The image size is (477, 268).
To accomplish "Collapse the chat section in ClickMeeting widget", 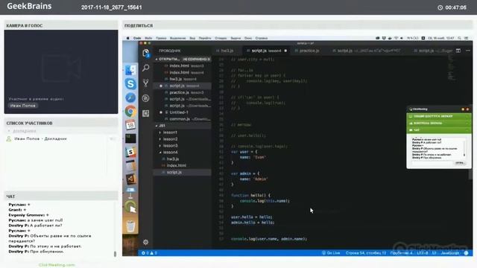I will [x=467, y=130].
